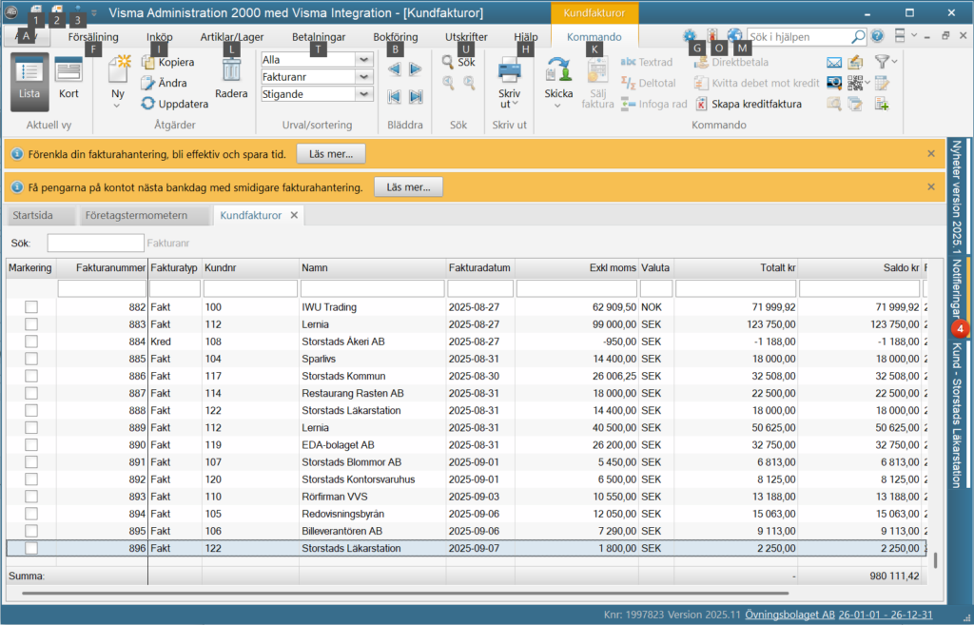The image size is (974, 625).
Task: Expand the Alla selection dropdown
Action: 364,60
